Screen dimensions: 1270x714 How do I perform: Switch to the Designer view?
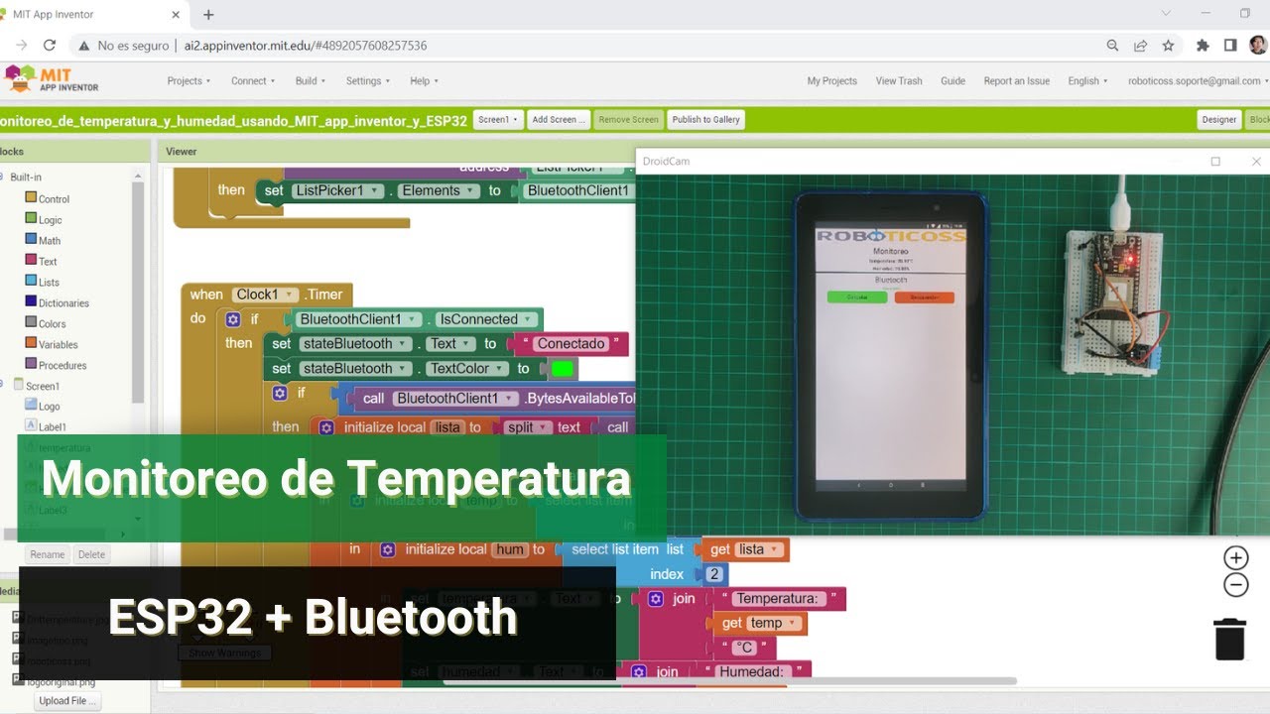(1219, 119)
